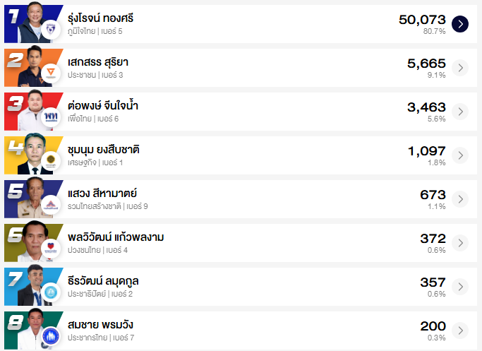The height and width of the screenshot is (351, 482).
Task: Open chevron for ต่อพงษ์ จีนใจน้ำ
Action: (x=460, y=112)
